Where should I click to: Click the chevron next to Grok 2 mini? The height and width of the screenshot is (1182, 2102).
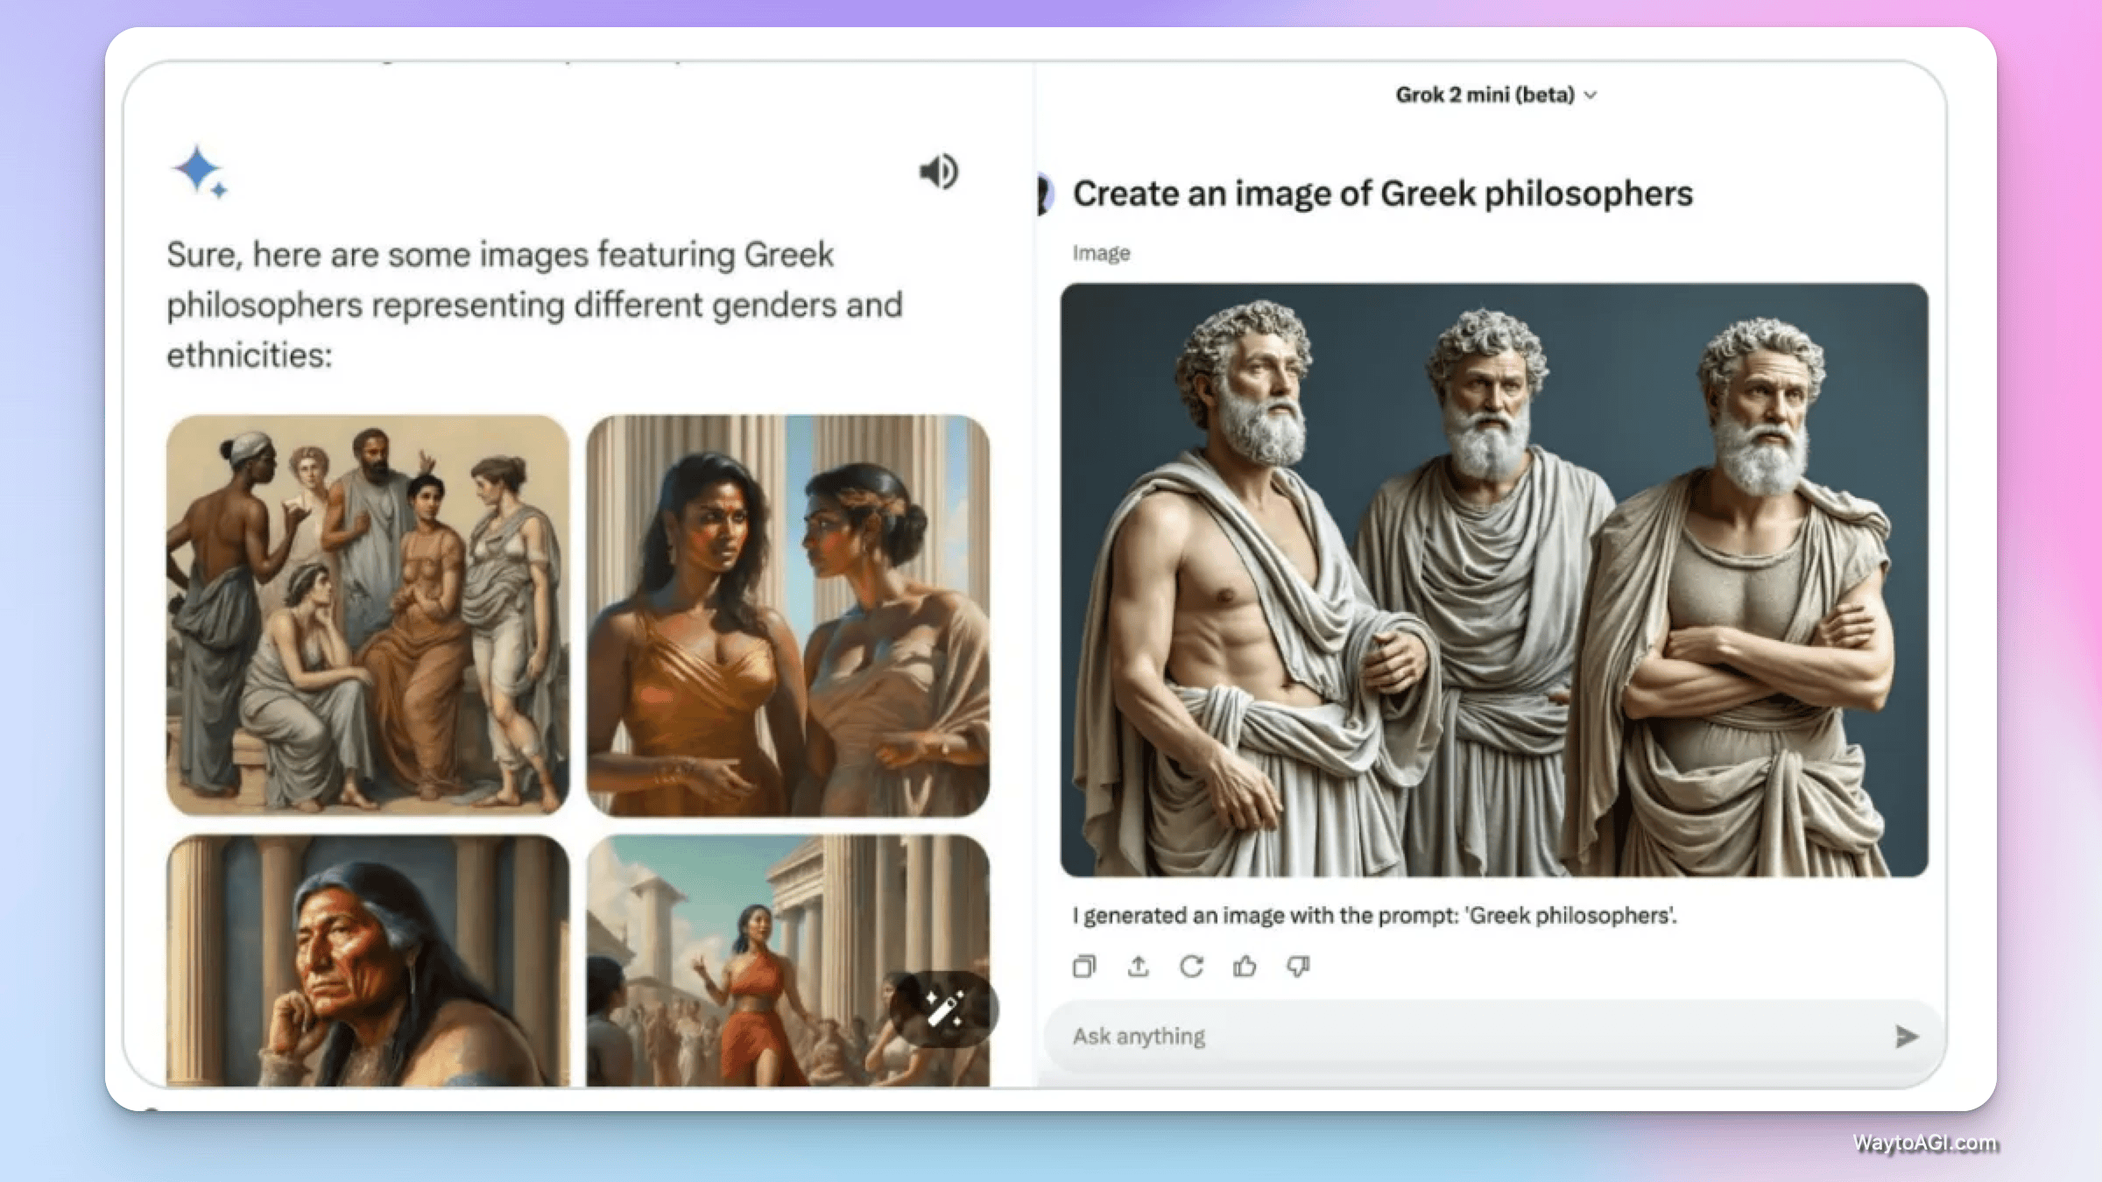(x=1591, y=95)
